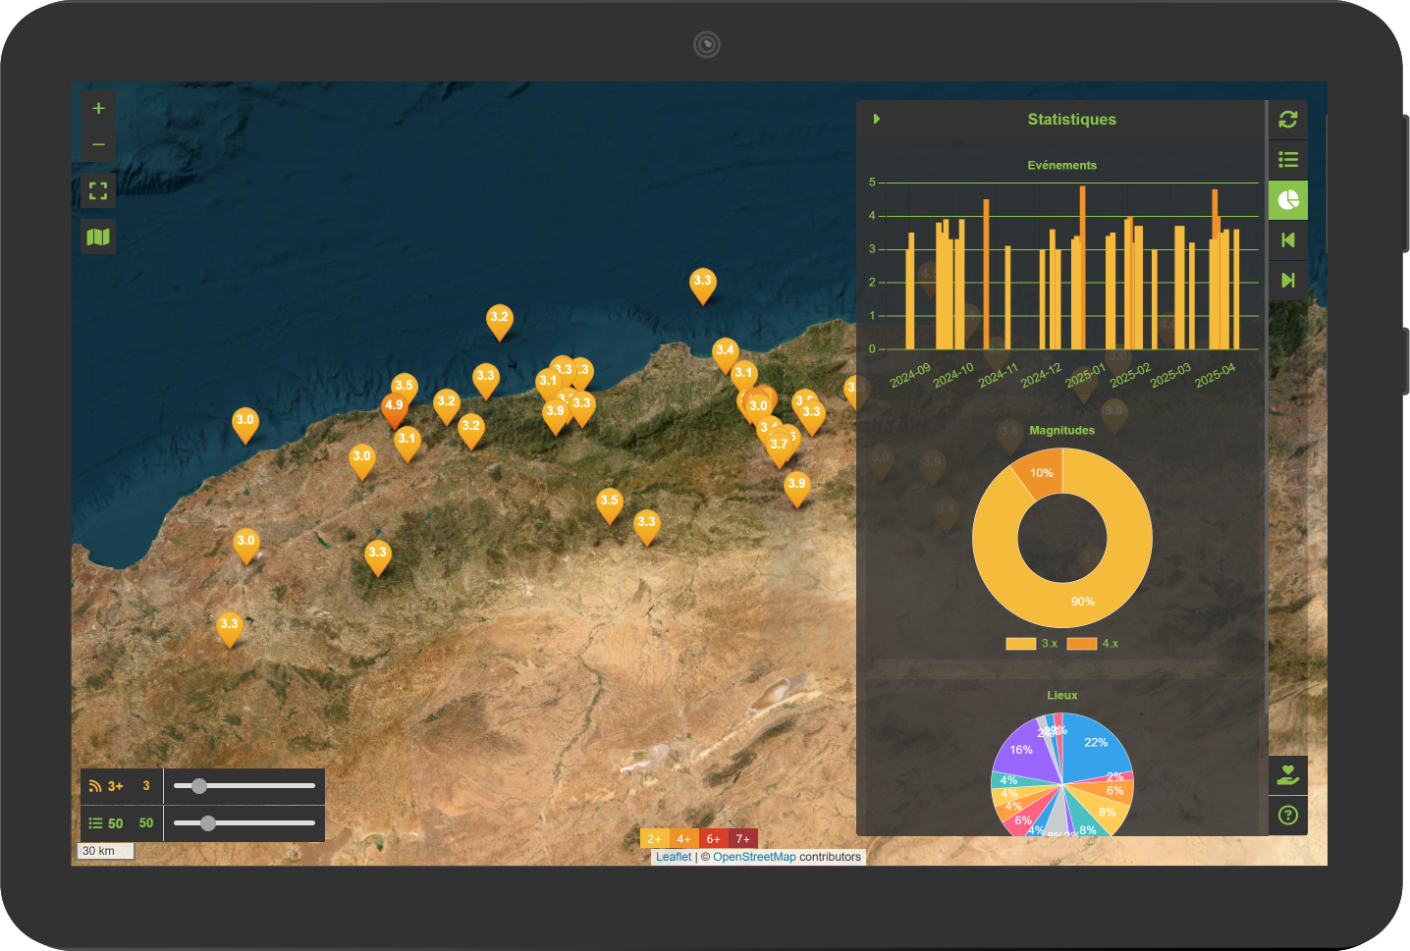Enter fullscreen map view
Image resolution: width=1410 pixels, height=951 pixels.
98,190
